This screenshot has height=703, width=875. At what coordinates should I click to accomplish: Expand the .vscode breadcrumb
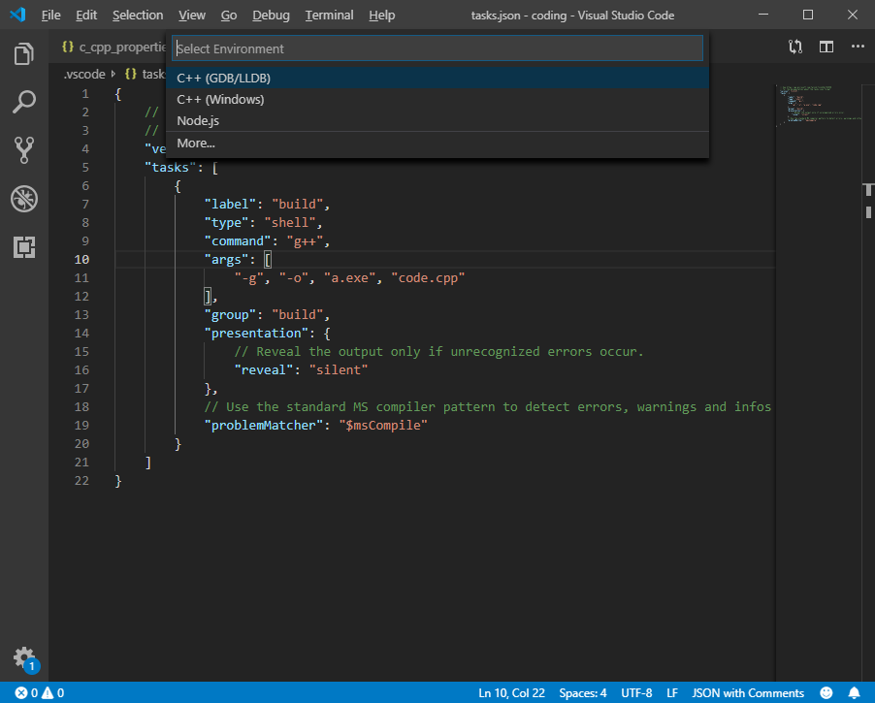pos(84,73)
